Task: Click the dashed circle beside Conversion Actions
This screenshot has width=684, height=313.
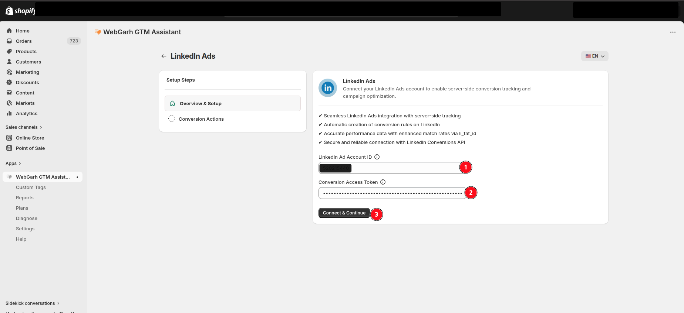Action: pos(172,118)
